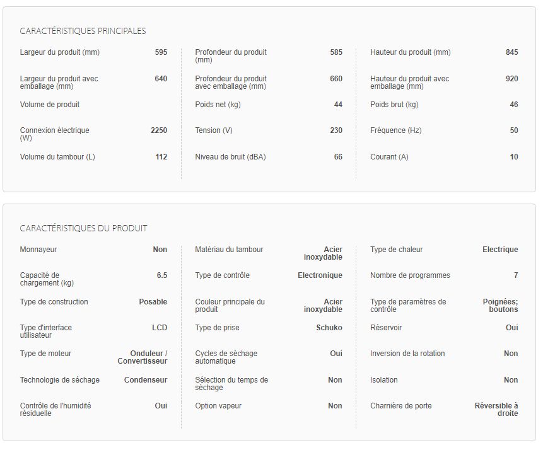Click the Caractéristiques du Produit section heading

point(83,228)
